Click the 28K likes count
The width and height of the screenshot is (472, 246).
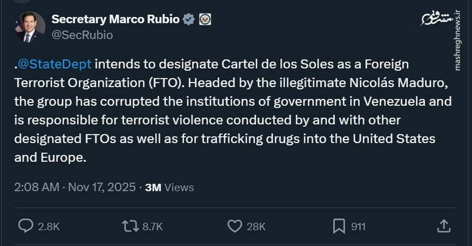(257, 226)
